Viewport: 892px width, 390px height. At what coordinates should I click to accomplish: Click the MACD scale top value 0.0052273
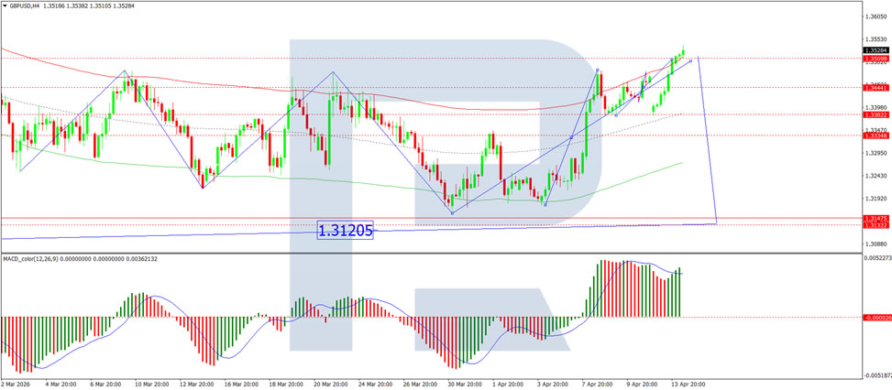(877, 258)
